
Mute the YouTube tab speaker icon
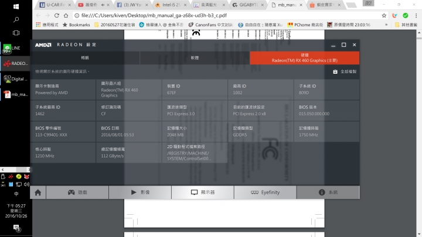(x=103, y=5)
